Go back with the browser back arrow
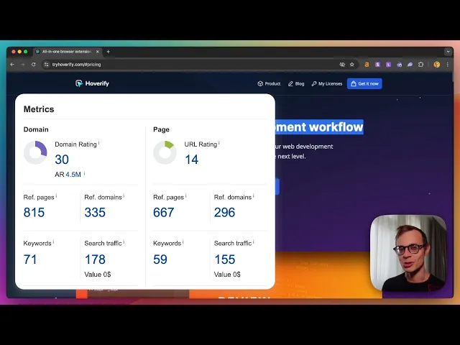The image size is (460, 345). pos(12,65)
